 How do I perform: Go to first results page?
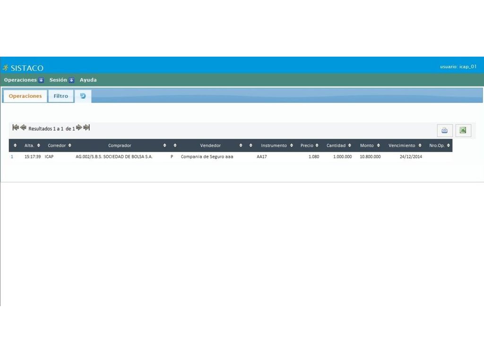(x=16, y=128)
